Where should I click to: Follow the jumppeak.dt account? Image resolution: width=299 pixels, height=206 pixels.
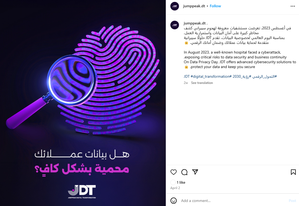215,6
